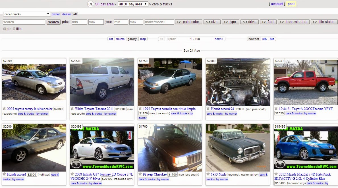Filter listings by dealer

(67, 14)
